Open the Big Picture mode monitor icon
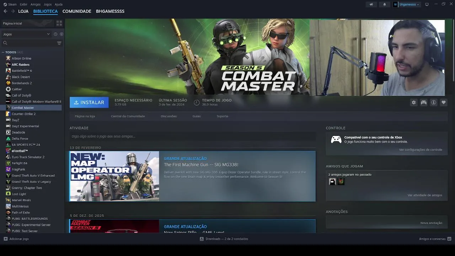This screenshot has height=256, width=455. click(427, 4)
